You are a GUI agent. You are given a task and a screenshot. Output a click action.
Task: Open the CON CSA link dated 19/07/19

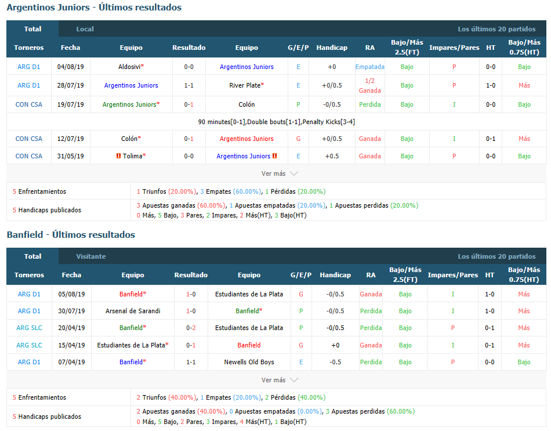[x=29, y=104]
